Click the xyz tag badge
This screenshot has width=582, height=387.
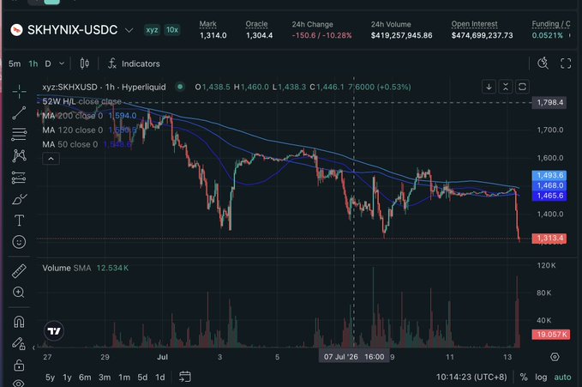[x=152, y=30]
